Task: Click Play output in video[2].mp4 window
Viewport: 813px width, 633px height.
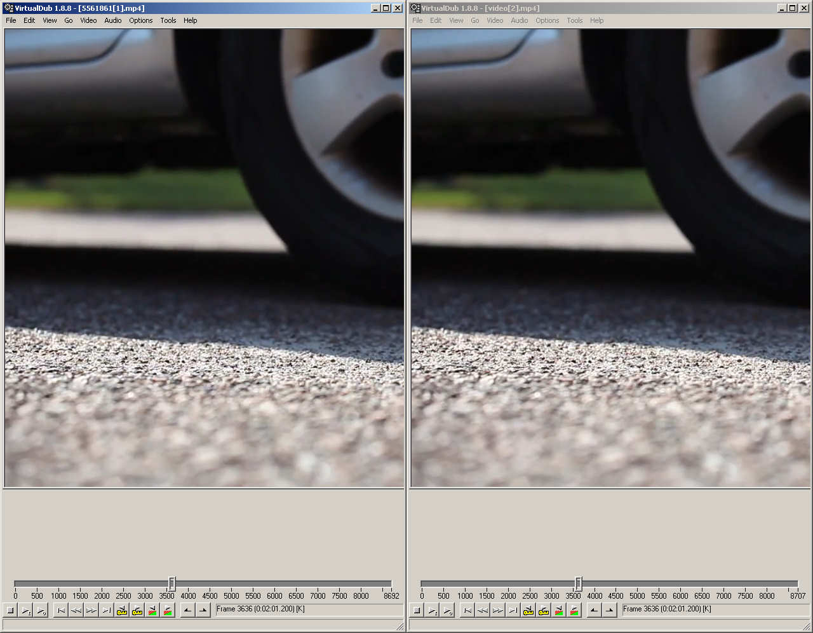Action: [x=447, y=611]
